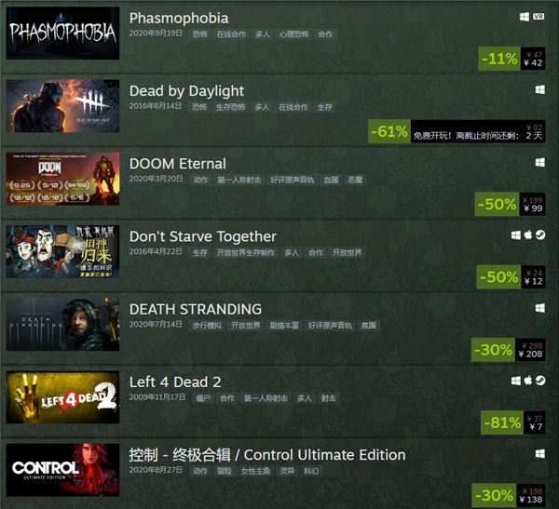Image resolution: width=559 pixels, height=509 pixels.
Task: Open the Left 4 Dead 2 title
Action: point(175,382)
